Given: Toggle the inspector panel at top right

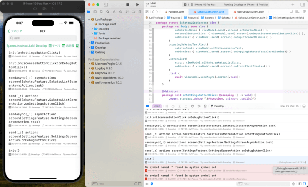Looking at the screenshot, I should point(303,5).
